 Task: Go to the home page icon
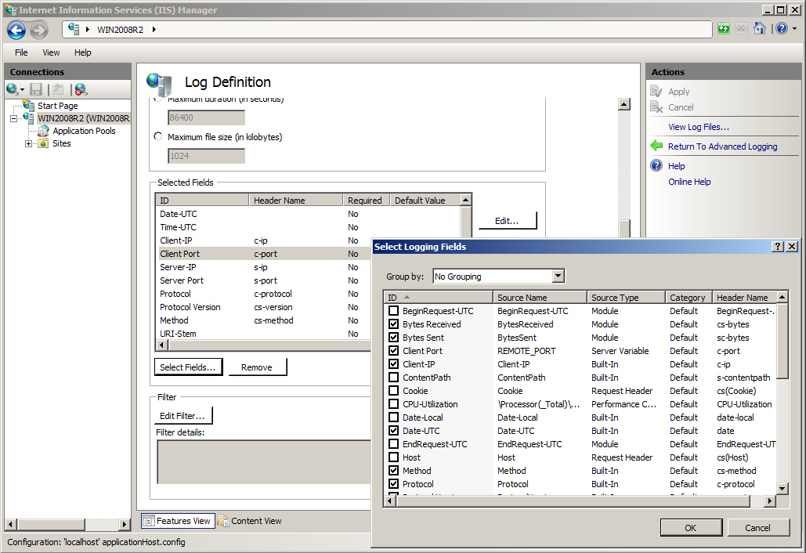[x=760, y=29]
